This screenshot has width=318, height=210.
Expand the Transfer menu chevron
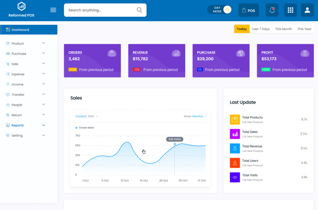pos(43,94)
